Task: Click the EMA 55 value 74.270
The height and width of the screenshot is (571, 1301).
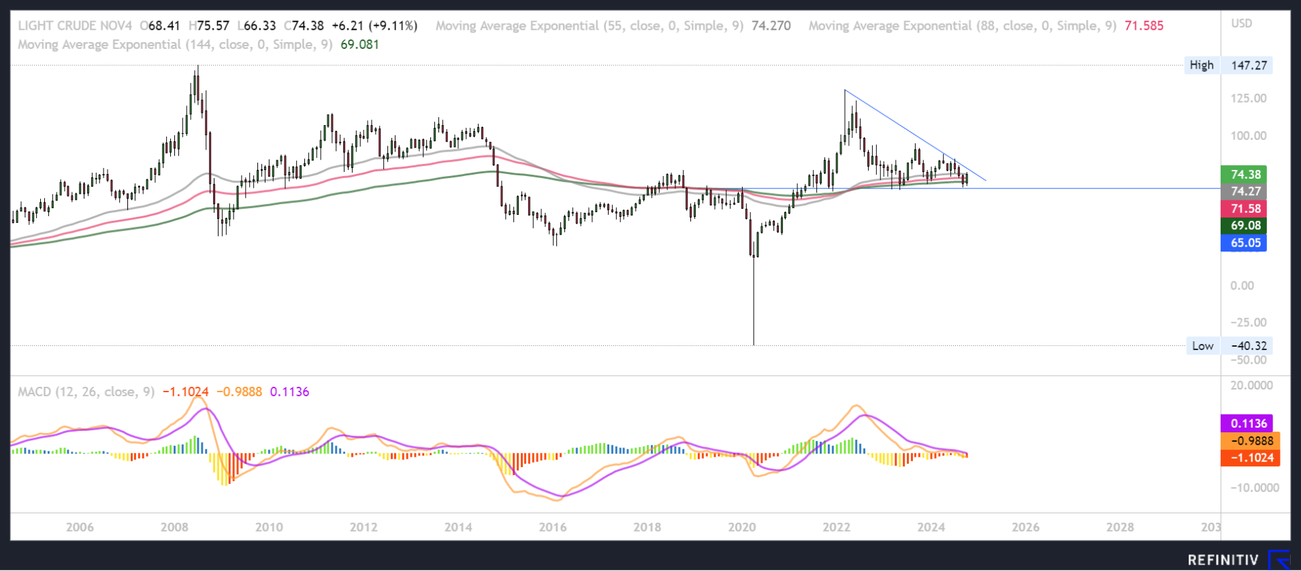Action: pos(771,26)
